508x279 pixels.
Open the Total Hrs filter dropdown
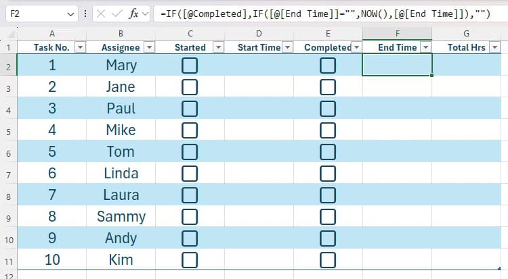pyautogui.click(x=494, y=47)
